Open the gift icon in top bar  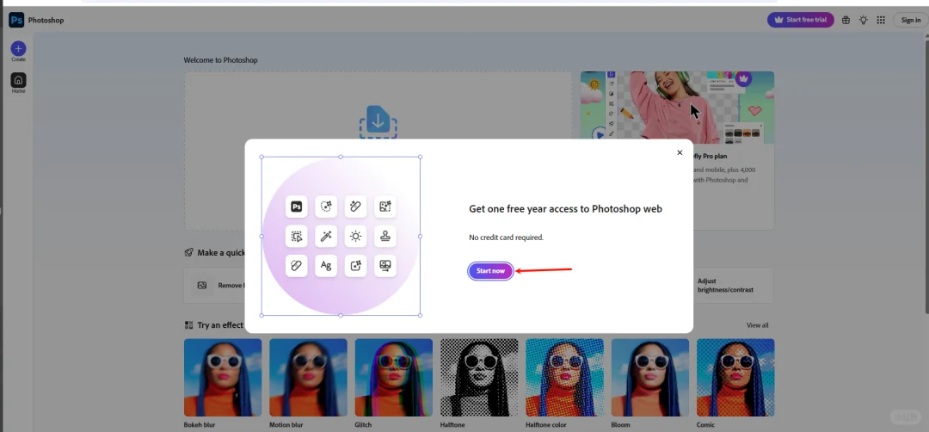[846, 20]
